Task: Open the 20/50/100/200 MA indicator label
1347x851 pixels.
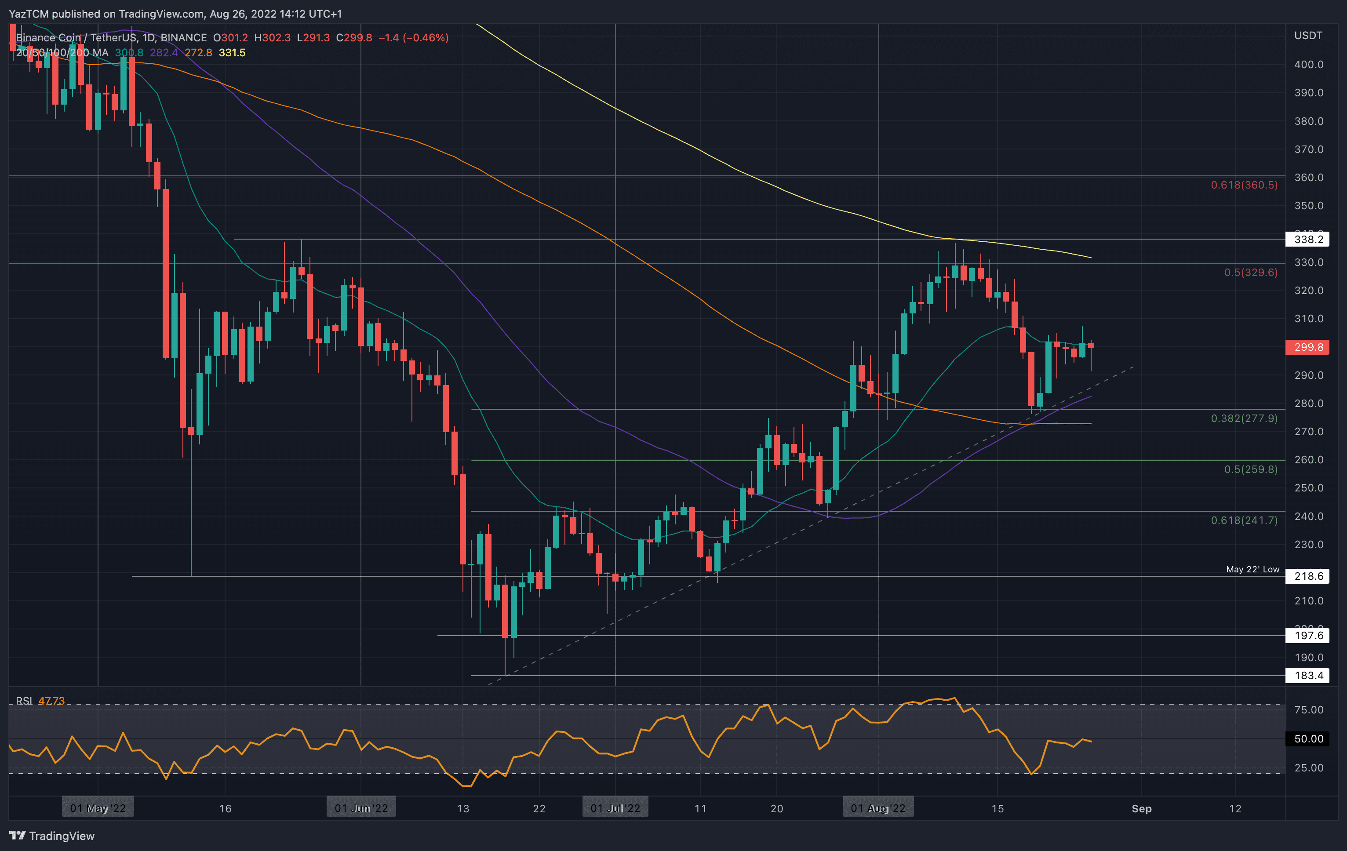Action: (62, 53)
